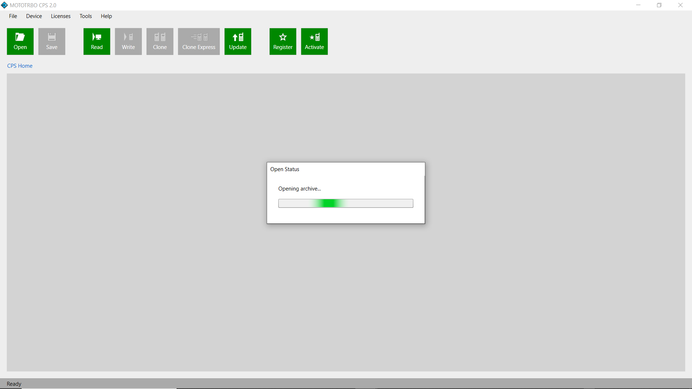Viewport: 692px width, 389px height.
Task: Click the Save toolbar button
Action: (x=52, y=41)
